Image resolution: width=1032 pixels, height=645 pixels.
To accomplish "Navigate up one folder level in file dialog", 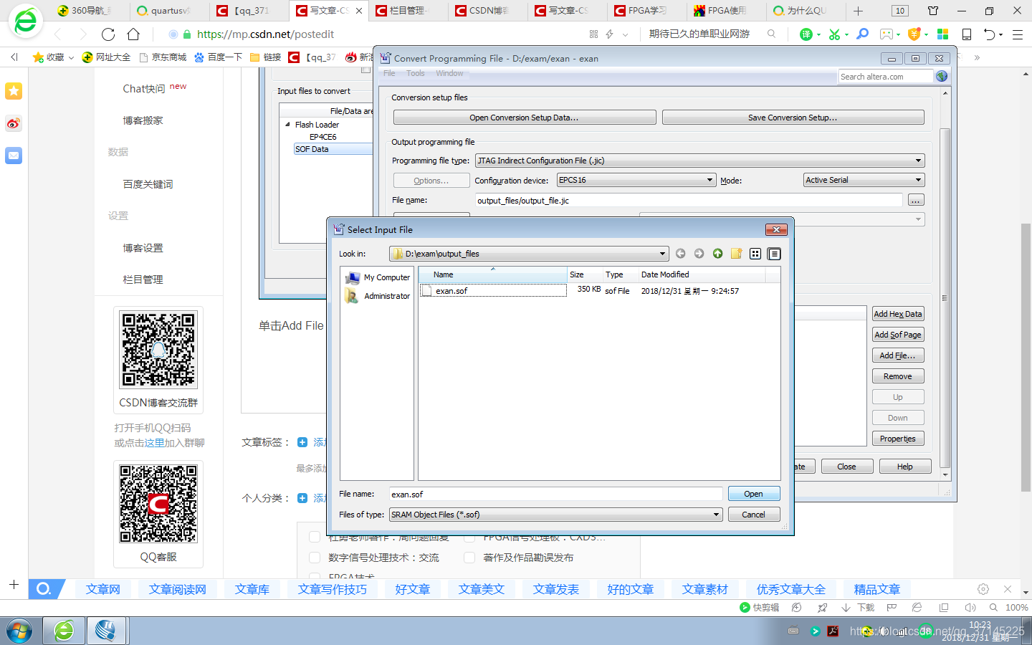I will [x=717, y=253].
